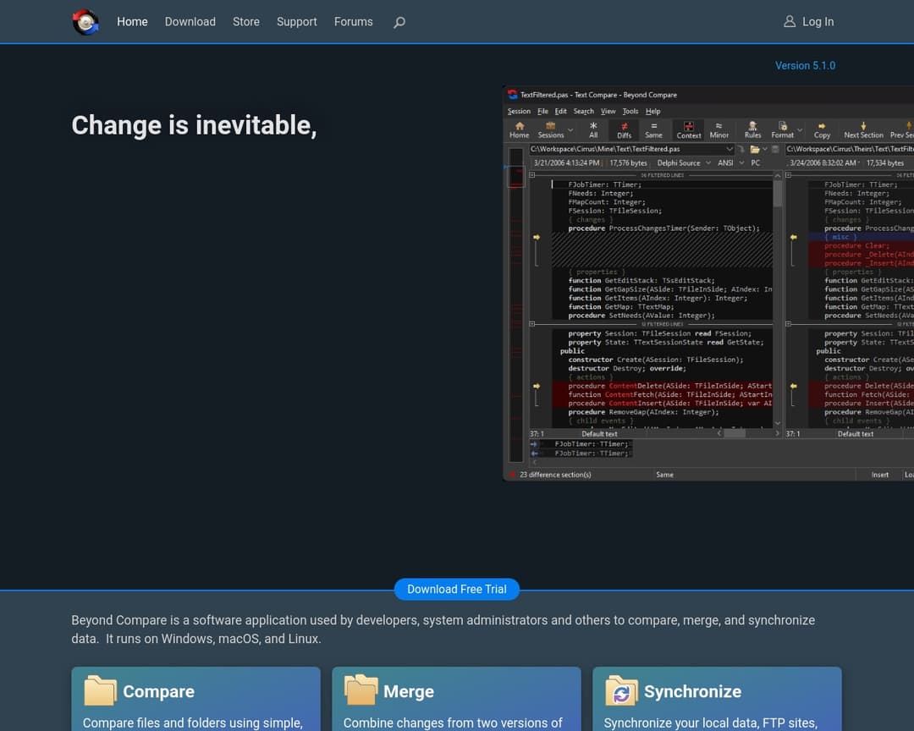Click the right-arrow icon in line detail row
The width and height of the screenshot is (914, 731).
[x=534, y=444]
